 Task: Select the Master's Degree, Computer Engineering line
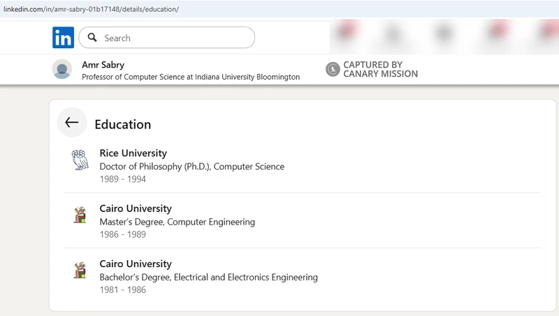tap(177, 222)
